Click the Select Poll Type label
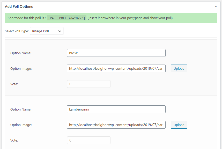222x149 pixels. 17,31
